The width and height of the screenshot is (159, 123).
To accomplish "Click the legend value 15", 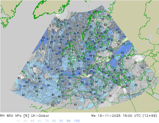I will (x=18, y=121).
